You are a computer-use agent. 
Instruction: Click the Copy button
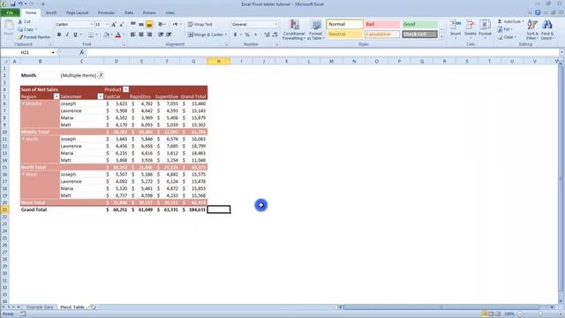pos(27,29)
